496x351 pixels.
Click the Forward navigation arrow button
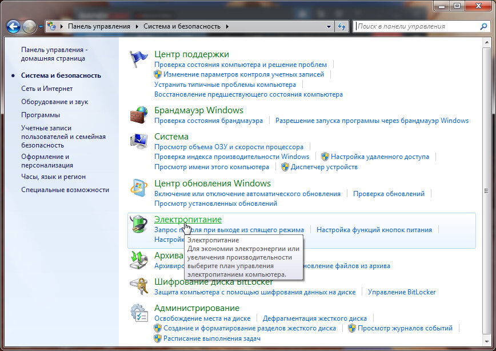[x=29, y=27]
